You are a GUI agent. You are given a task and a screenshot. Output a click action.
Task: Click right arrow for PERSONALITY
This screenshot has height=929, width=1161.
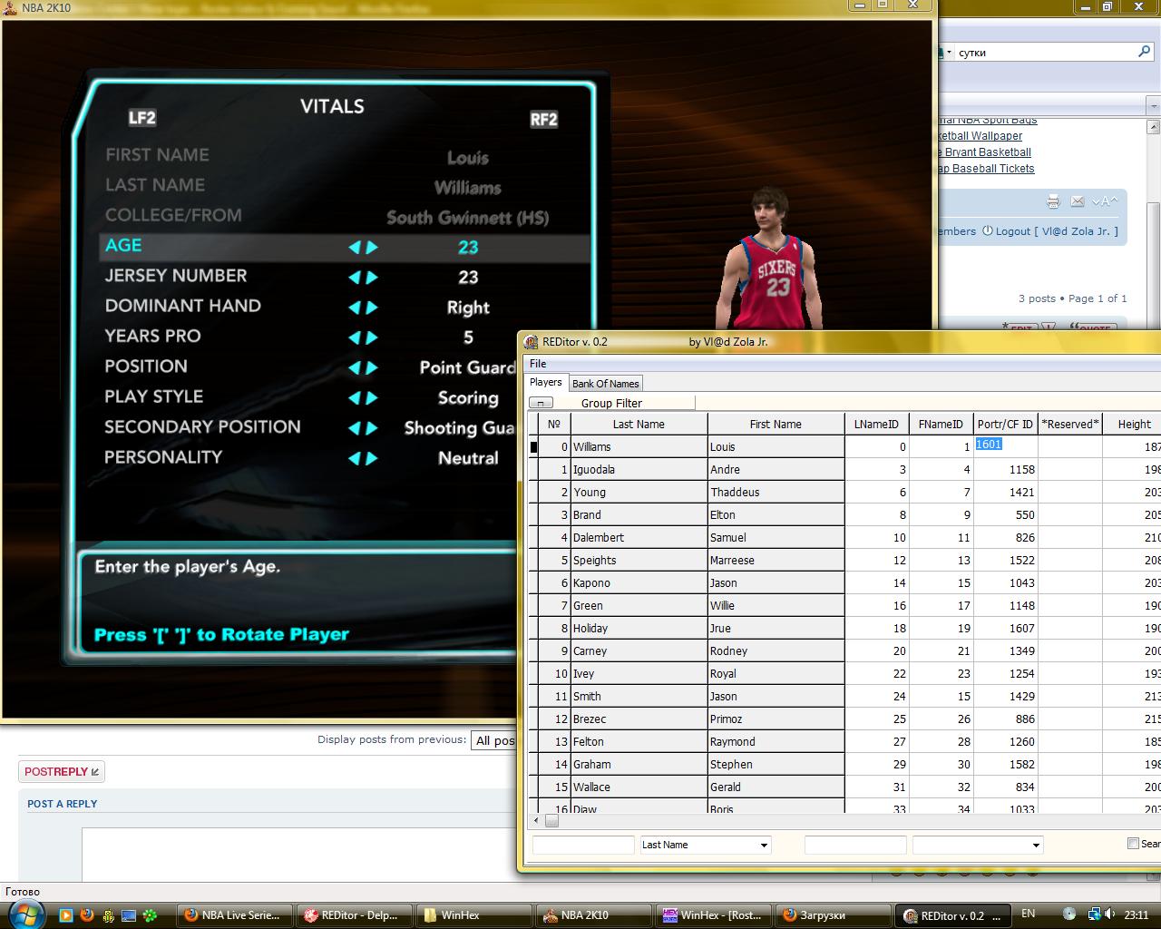tap(372, 458)
